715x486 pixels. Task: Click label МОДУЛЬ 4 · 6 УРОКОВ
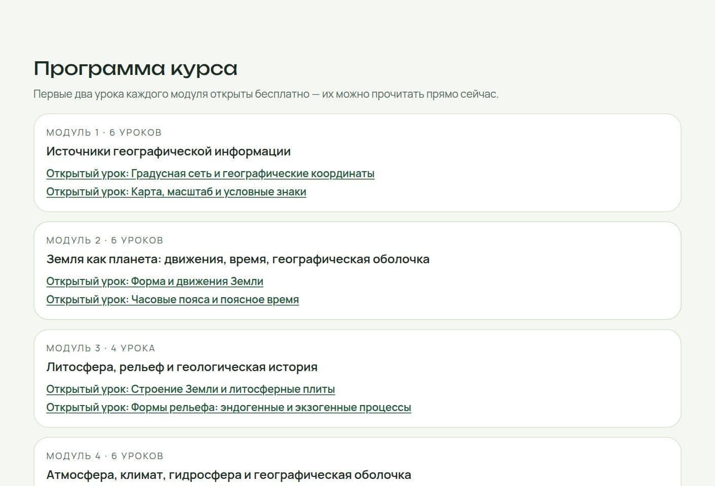tap(105, 456)
